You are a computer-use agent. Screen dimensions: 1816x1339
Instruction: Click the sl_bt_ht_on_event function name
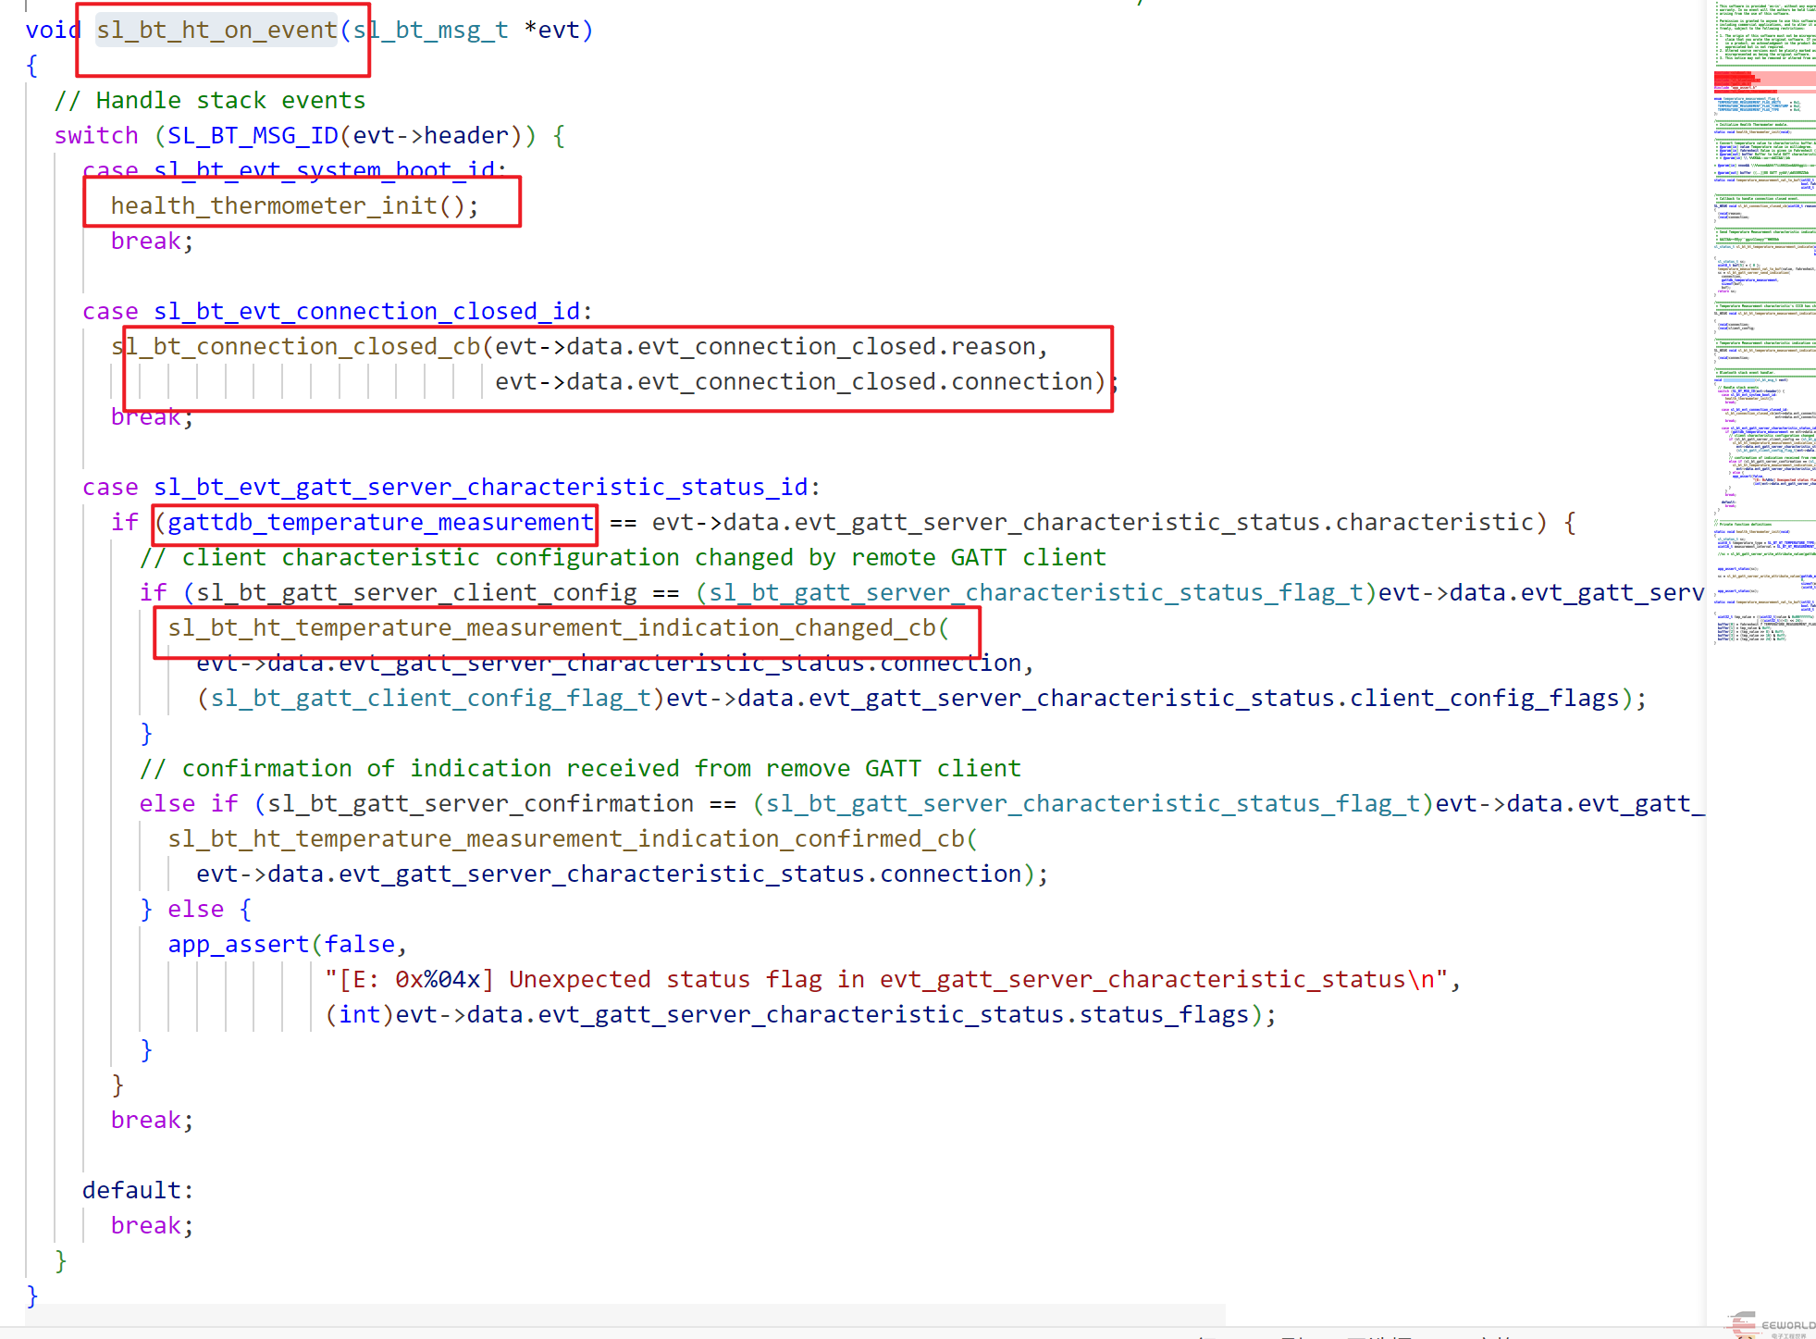[x=216, y=31]
